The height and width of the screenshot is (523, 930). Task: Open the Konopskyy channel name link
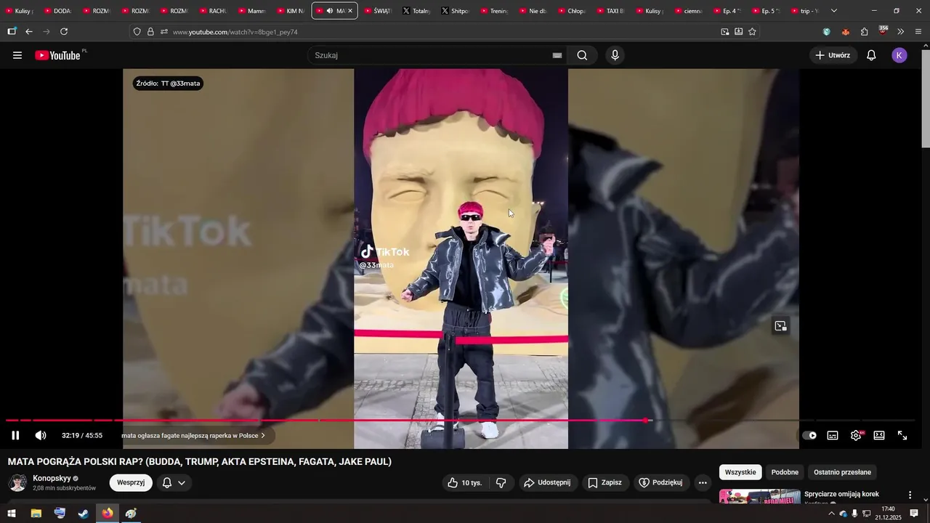[x=52, y=478]
